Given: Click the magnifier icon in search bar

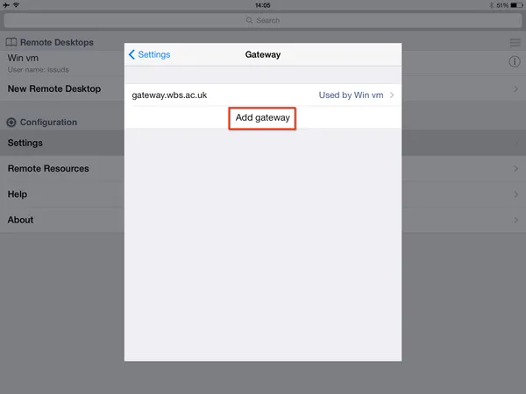Looking at the screenshot, I should (249, 20).
